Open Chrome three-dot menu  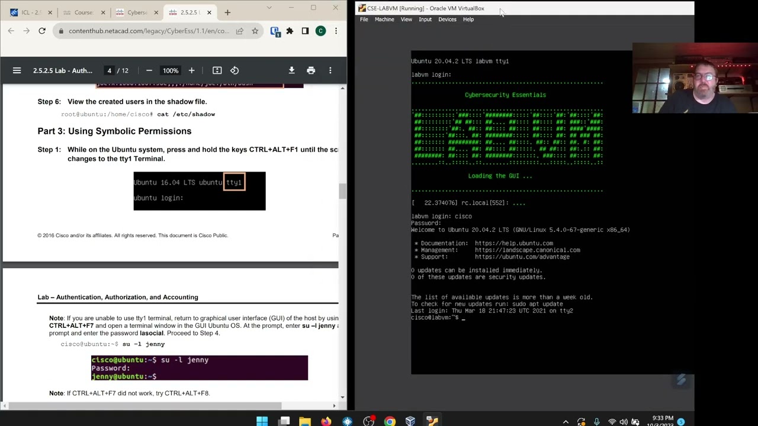click(336, 31)
